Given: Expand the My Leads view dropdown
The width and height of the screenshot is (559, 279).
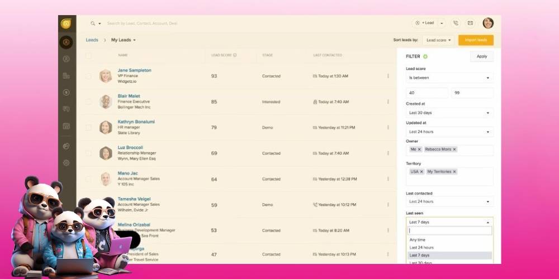Looking at the screenshot, I should pyautogui.click(x=124, y=40).
